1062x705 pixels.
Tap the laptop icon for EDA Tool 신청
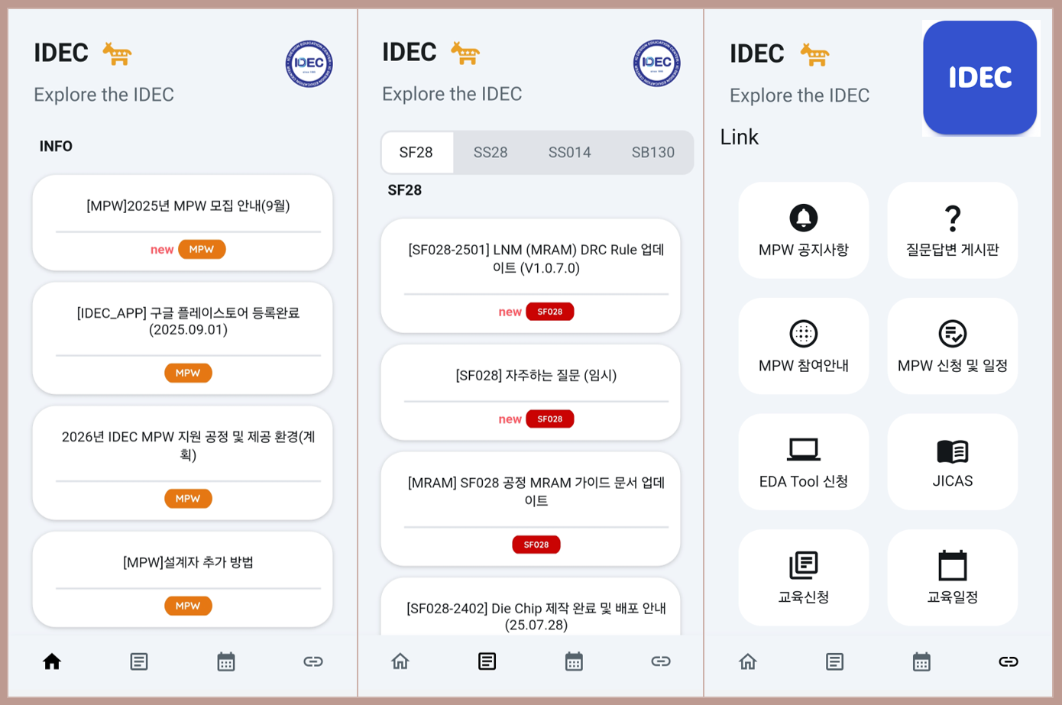[x=803, y=450]
